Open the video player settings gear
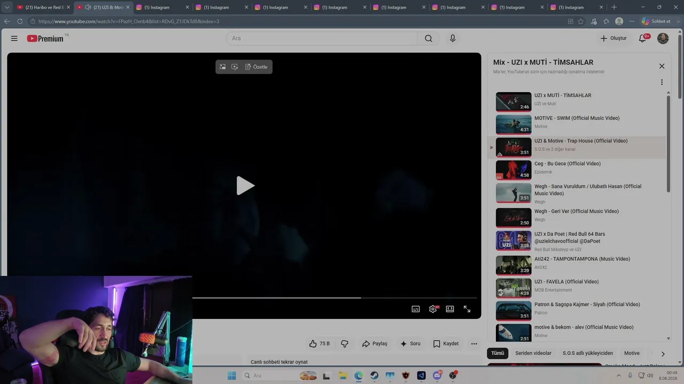 pos(433,309)
